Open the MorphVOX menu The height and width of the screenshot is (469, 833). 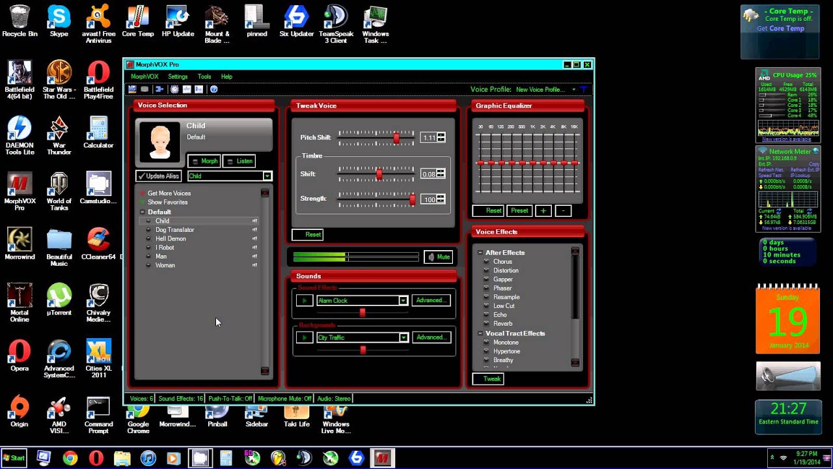pyautogui.click(x=144, y=77)
